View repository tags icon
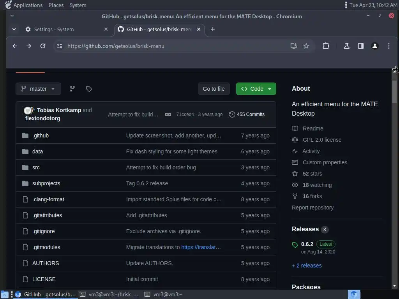 click(x=89, y=89)
